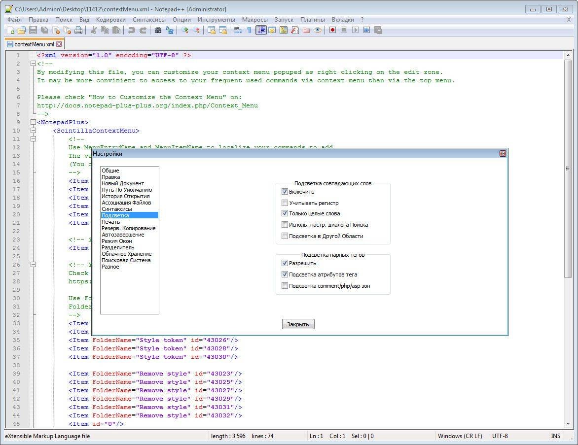Enable Исполь. настр. диалога Поиска checkbox
This screenshot has width=578, height=445.
coord(285,224)
